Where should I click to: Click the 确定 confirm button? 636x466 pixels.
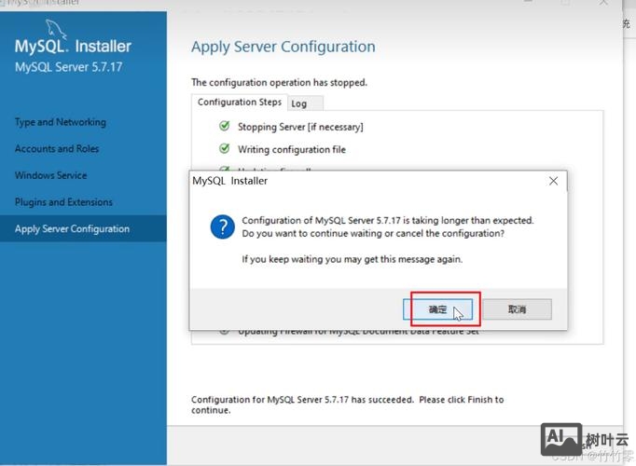[x=437, y=308]
